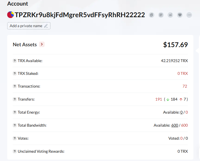Expand Net Assets with the arrow button
Screen dimensions: 200x161
tap(42, 44)
